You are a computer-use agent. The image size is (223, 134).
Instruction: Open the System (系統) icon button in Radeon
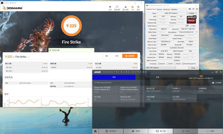tap(185, 131)
